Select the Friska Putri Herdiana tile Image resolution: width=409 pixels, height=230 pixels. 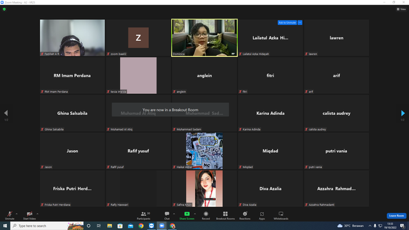(x=72, y=188)
